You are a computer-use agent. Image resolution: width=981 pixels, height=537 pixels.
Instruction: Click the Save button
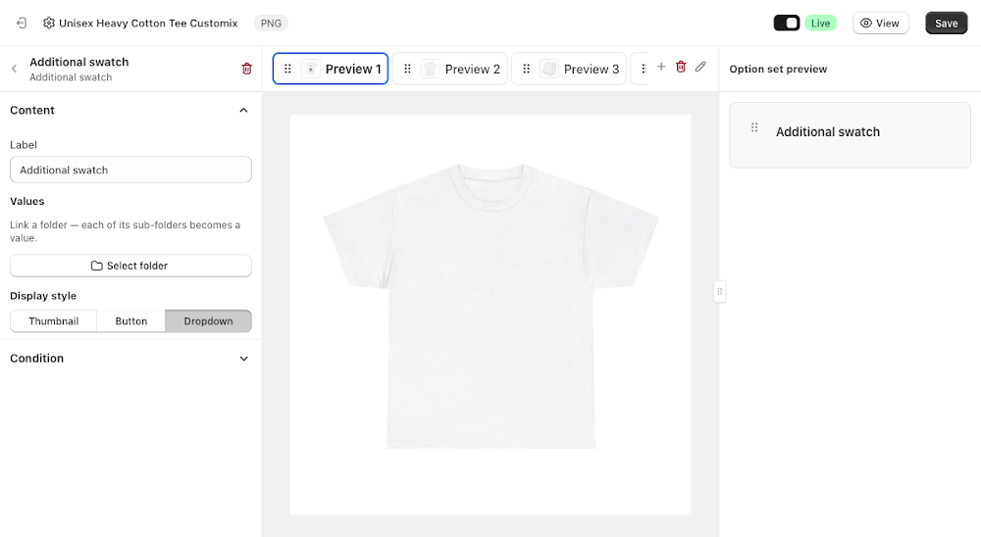pos(946,24)
